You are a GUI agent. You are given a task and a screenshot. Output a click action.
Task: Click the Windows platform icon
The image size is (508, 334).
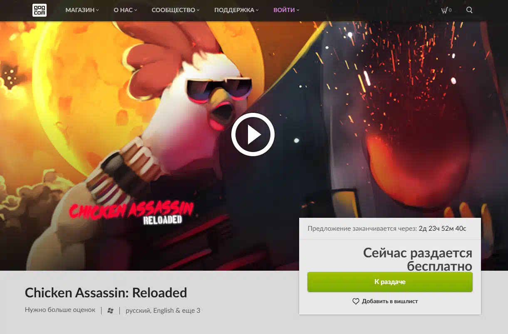coord(110,311)
